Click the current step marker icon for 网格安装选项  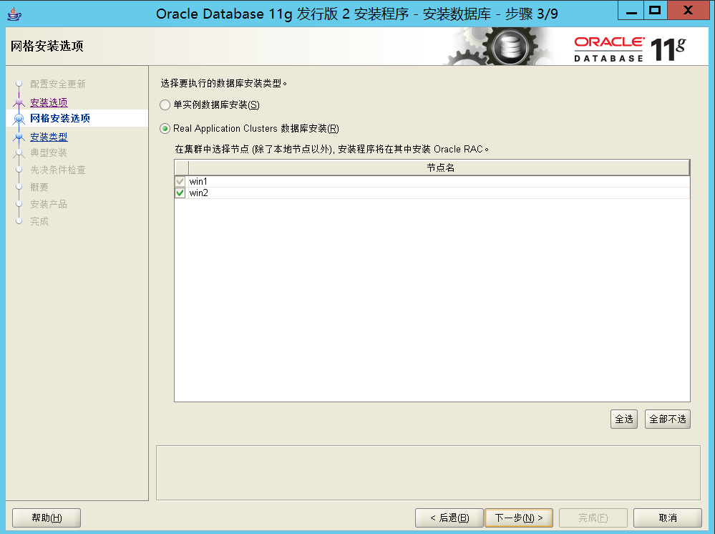(19, 119)
